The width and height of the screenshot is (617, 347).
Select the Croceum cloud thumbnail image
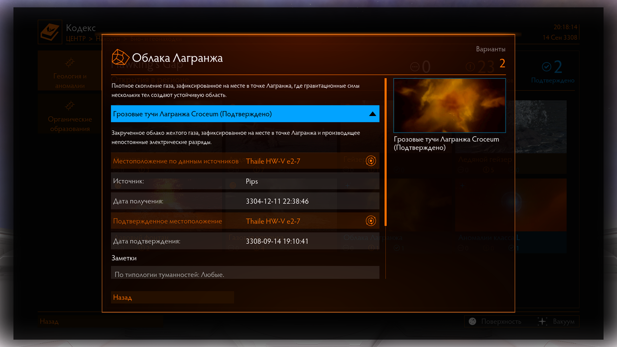[x=449, y=105]
